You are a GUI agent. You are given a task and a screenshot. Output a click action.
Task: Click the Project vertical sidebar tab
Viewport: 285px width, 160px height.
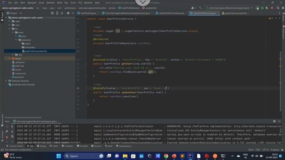pyautogui.click(x=2, y=16)
